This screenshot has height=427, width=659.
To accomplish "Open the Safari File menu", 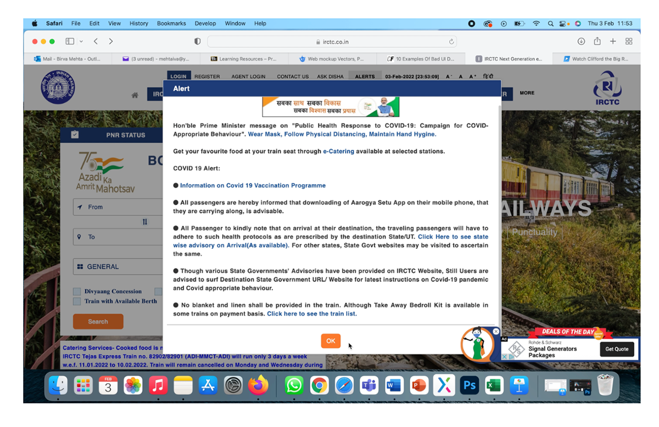I will click(x=76, y=24).
